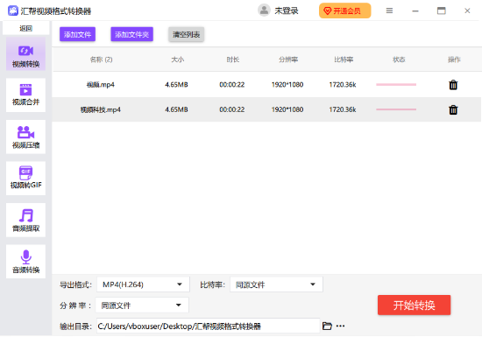The image size is (482, 337).
Task: Open the three-dots output directory options
Action: tap(340, 326)
